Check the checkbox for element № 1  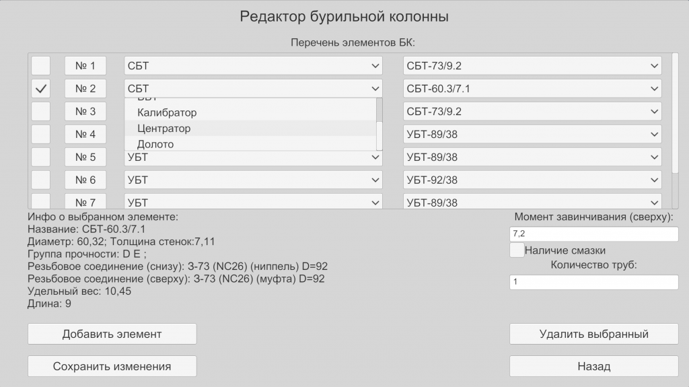pyautogui.click(x=41, y=66)
